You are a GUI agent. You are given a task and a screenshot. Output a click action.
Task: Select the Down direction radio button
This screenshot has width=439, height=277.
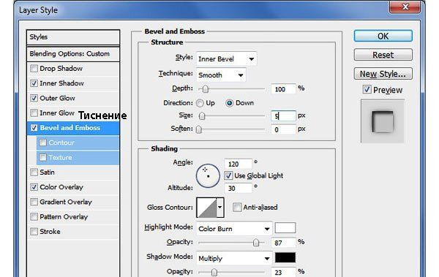[229, 103]
